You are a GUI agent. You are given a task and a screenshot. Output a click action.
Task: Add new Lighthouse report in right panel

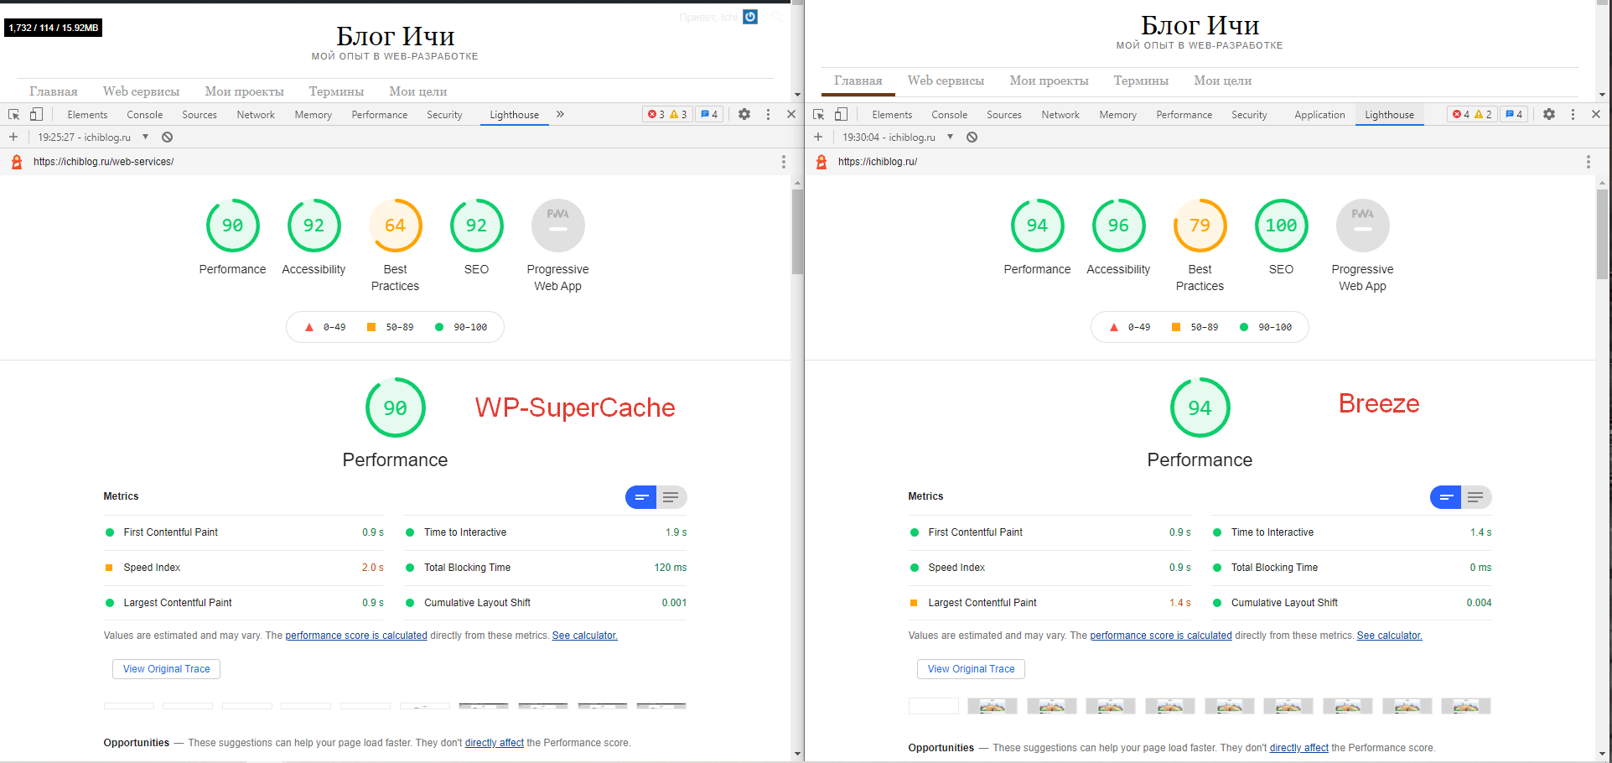point(818,137)
